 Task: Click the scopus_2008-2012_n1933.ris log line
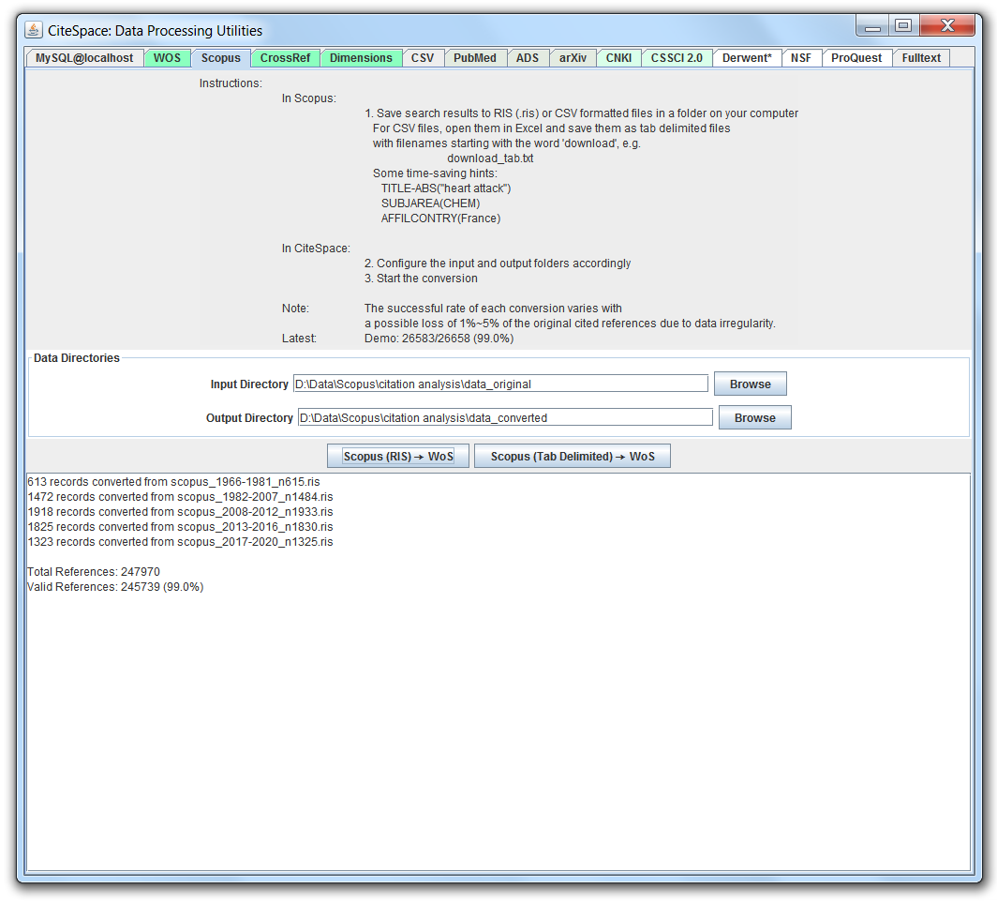(x=180, y=511)
